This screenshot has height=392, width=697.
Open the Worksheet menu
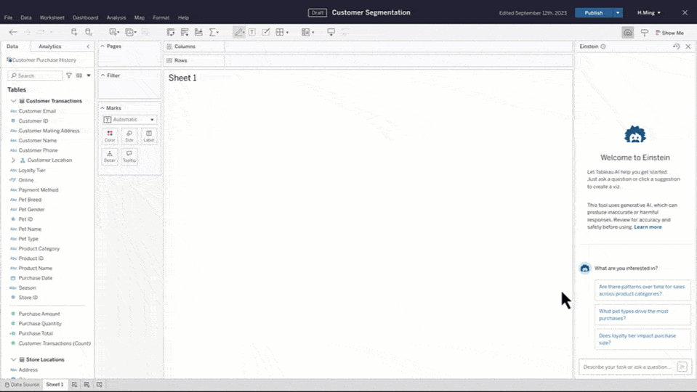[x=52, y=17]
